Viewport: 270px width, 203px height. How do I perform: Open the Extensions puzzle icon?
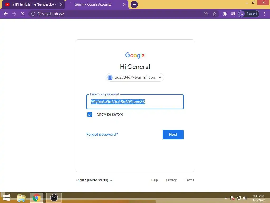tap(225, 14)
